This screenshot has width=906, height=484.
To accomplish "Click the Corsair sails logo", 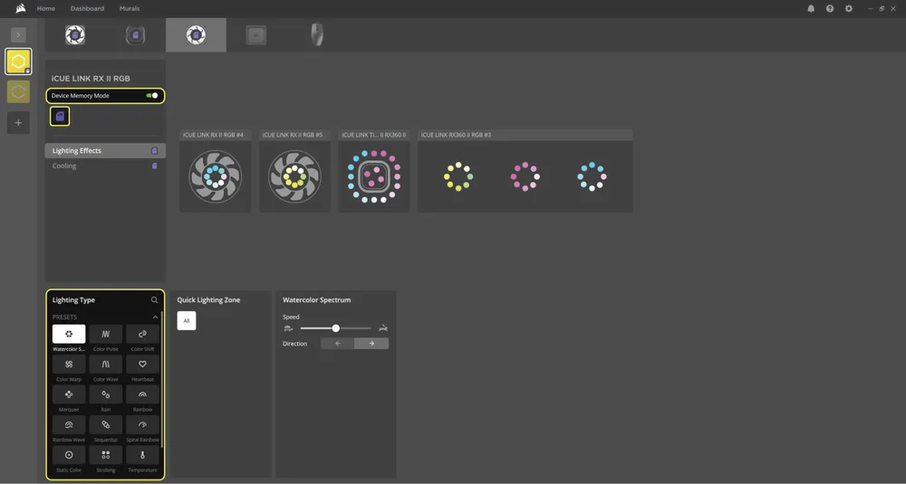I will pos(20,8).
